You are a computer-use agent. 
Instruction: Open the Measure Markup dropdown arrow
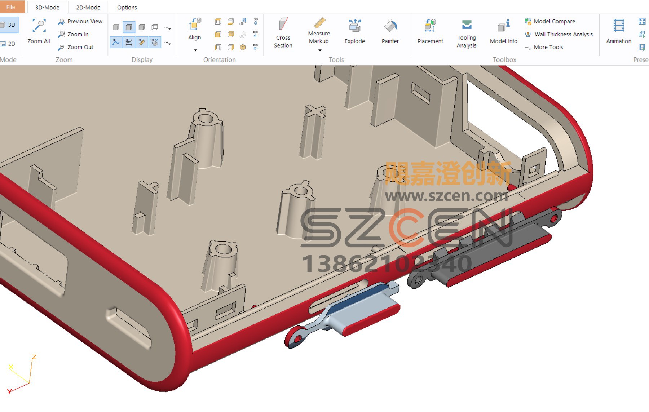pos(319,50)
